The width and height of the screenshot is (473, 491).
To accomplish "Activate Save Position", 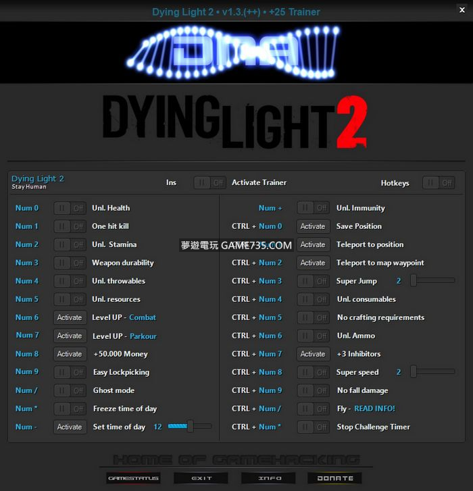I will pyautogui.click(x=313, y=226).
